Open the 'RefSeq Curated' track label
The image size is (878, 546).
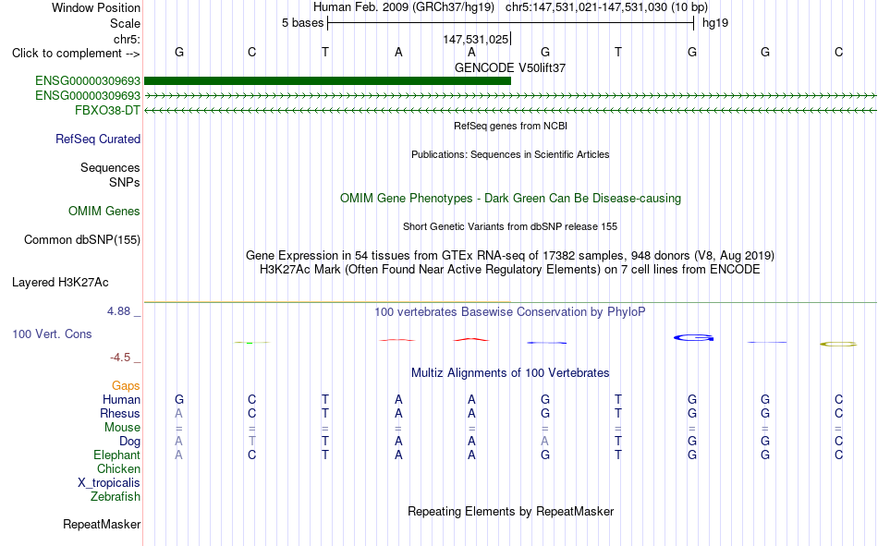98,139
